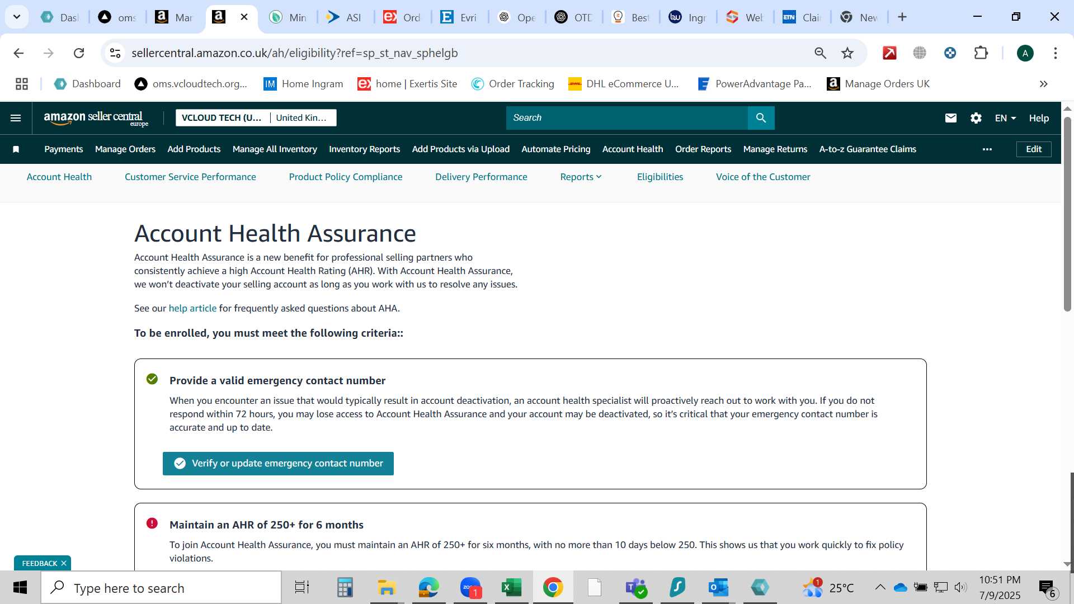Click the browser address bar URL
1074x604 pixels.
pyautogui.click(x=295, y=53)
